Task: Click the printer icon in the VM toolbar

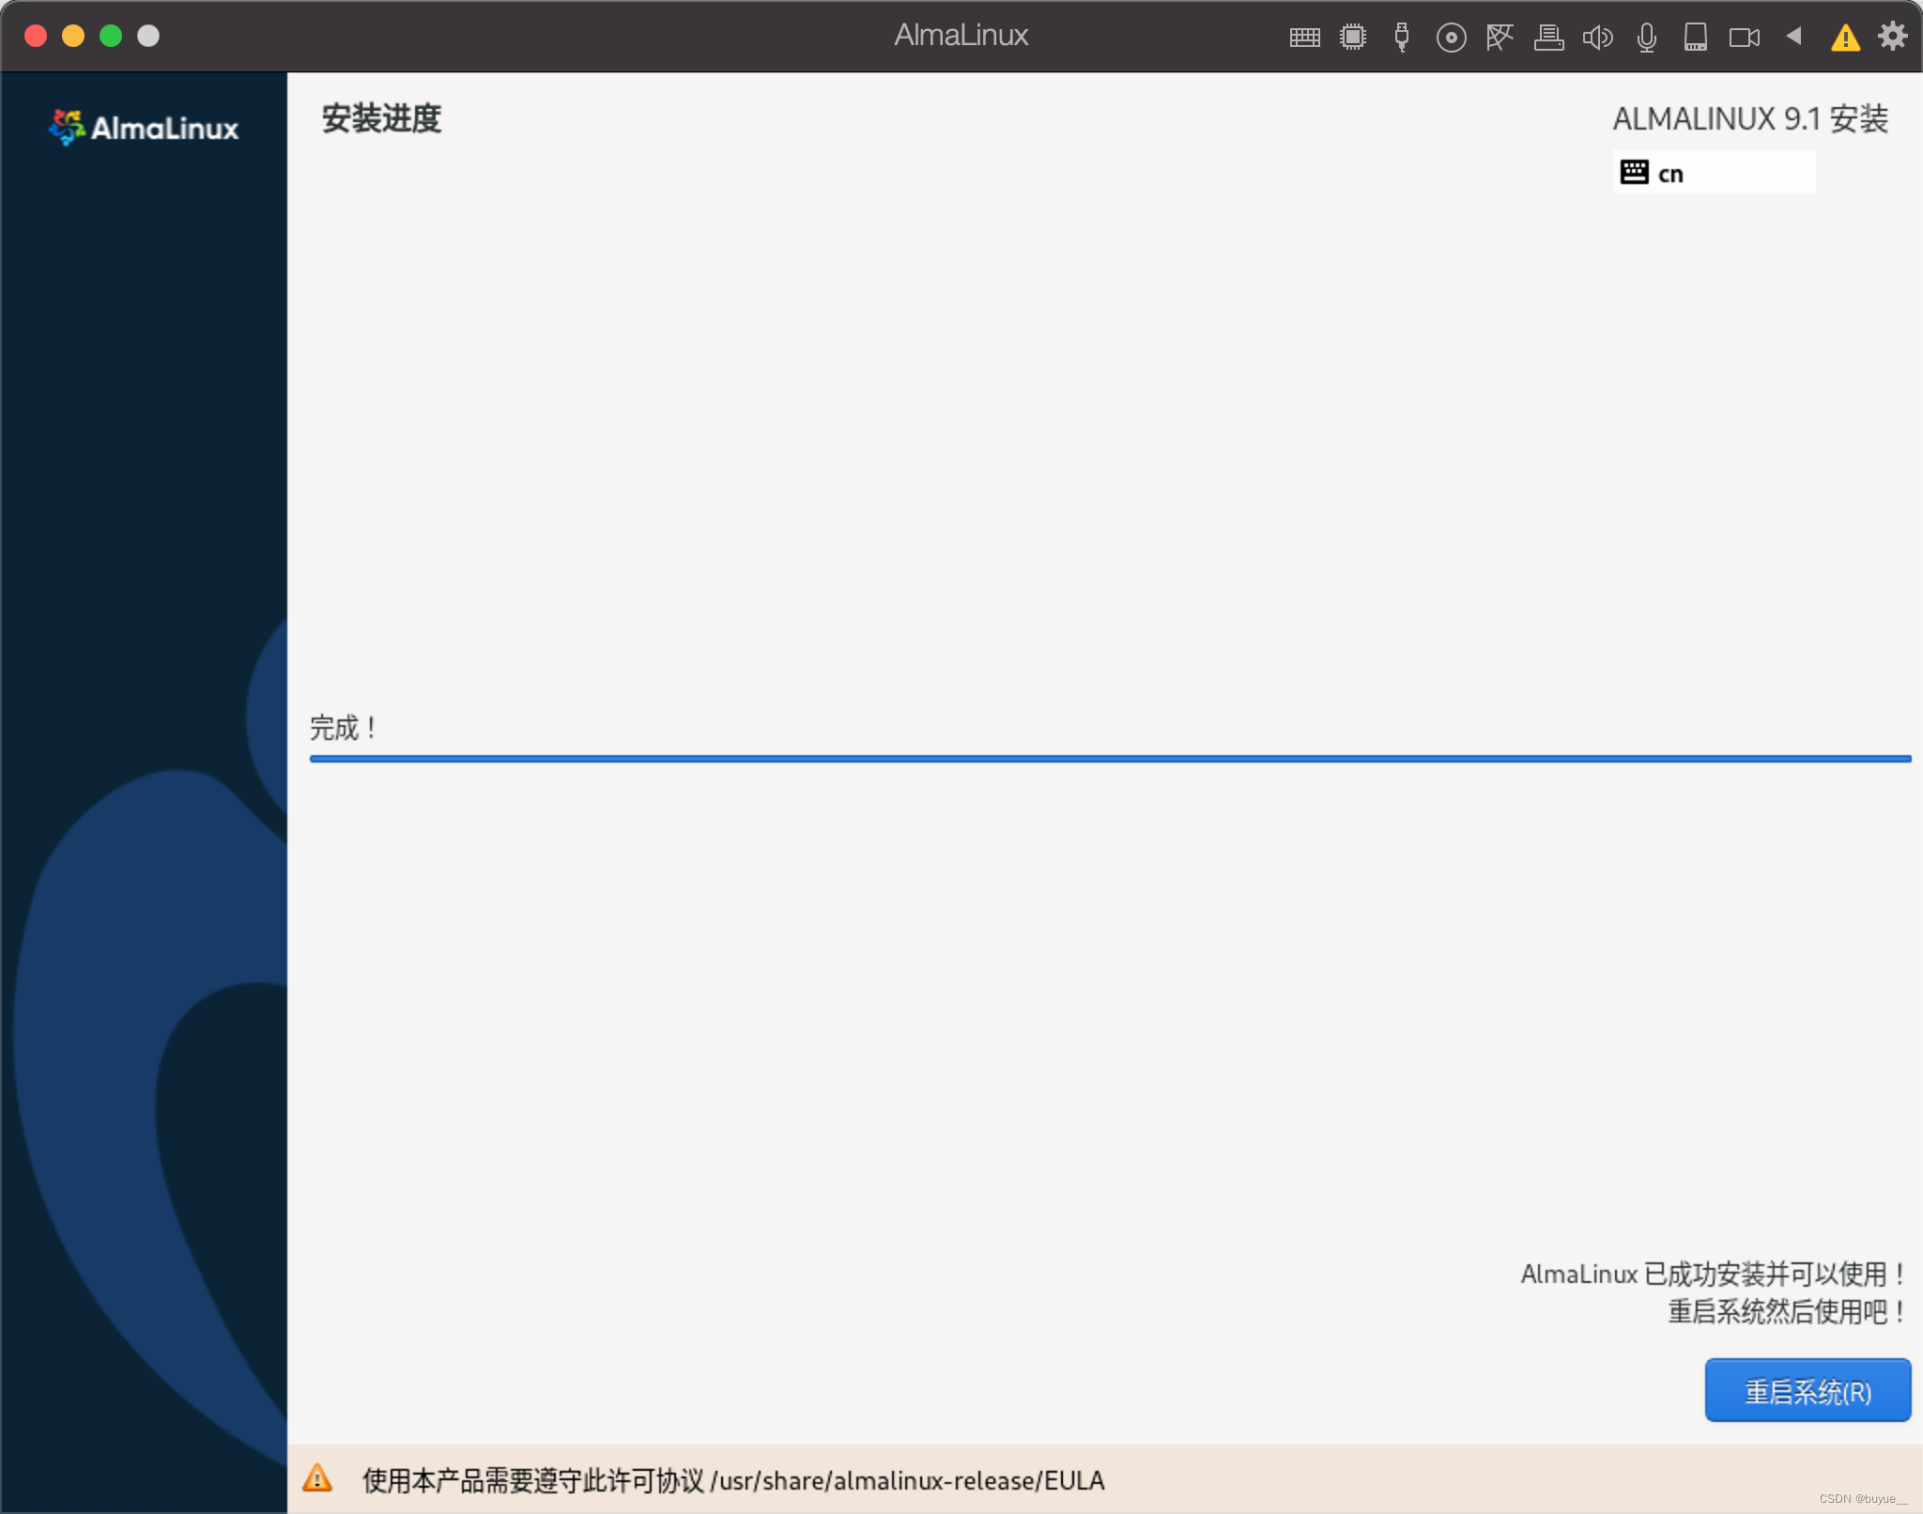Action: pos(1549,36)
